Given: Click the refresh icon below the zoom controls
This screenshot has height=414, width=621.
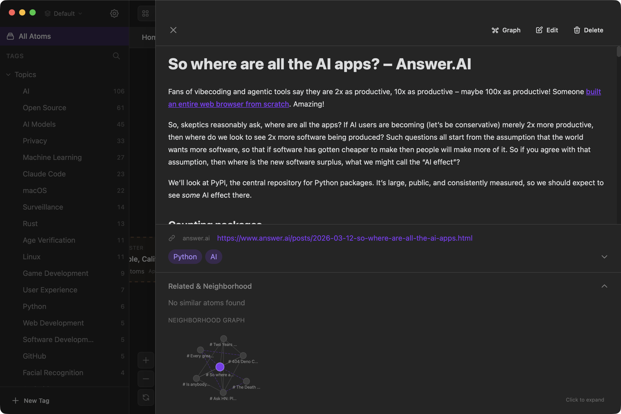Looking at the screenshot, I should tap(146, 397).
